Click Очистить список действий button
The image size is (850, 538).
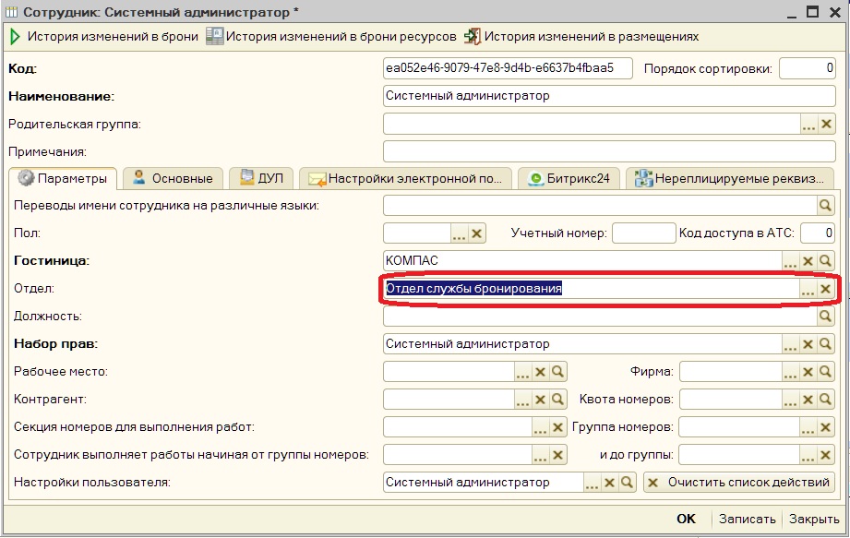pyautogui.click(x=739, y=483)
